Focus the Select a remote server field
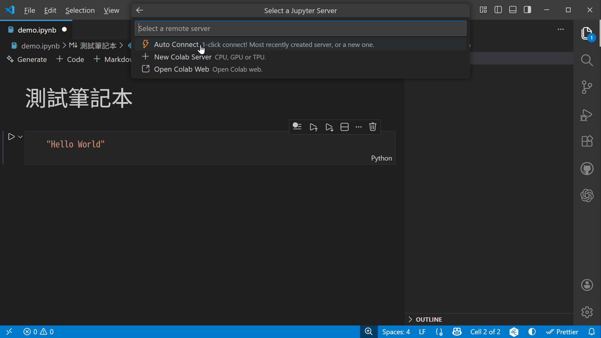This screenshot has width=601, height=338. 300,28
